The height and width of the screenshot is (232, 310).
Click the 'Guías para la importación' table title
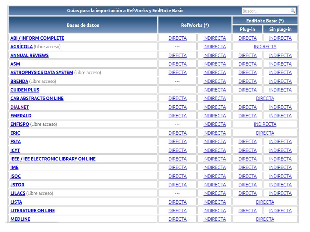click(x=125, y=11)
